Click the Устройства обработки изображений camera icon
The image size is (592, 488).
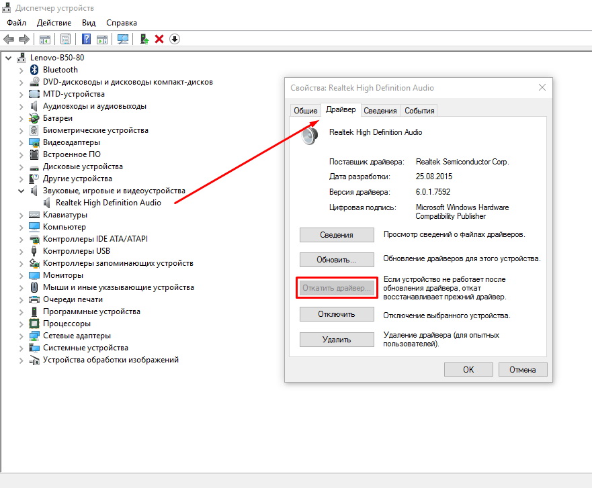click(34, 360)
